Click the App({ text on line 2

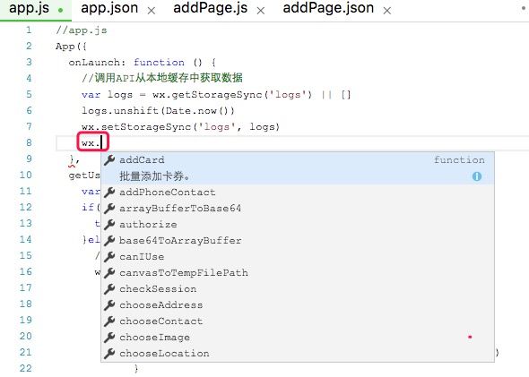tap(71, 47)
